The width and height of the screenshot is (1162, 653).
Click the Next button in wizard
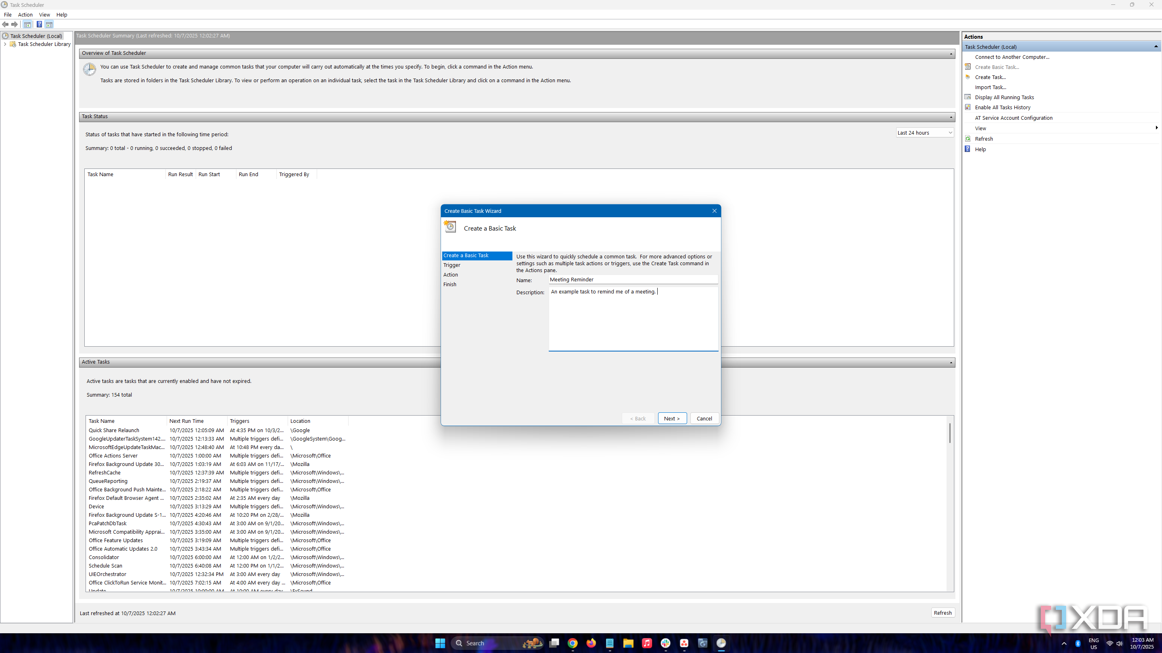pos(672,418)
